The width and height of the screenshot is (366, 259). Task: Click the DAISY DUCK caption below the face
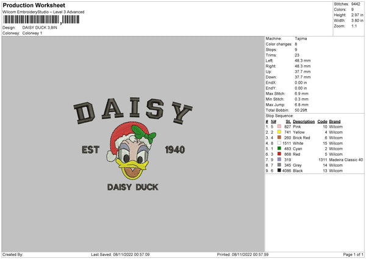coord(132,187)
